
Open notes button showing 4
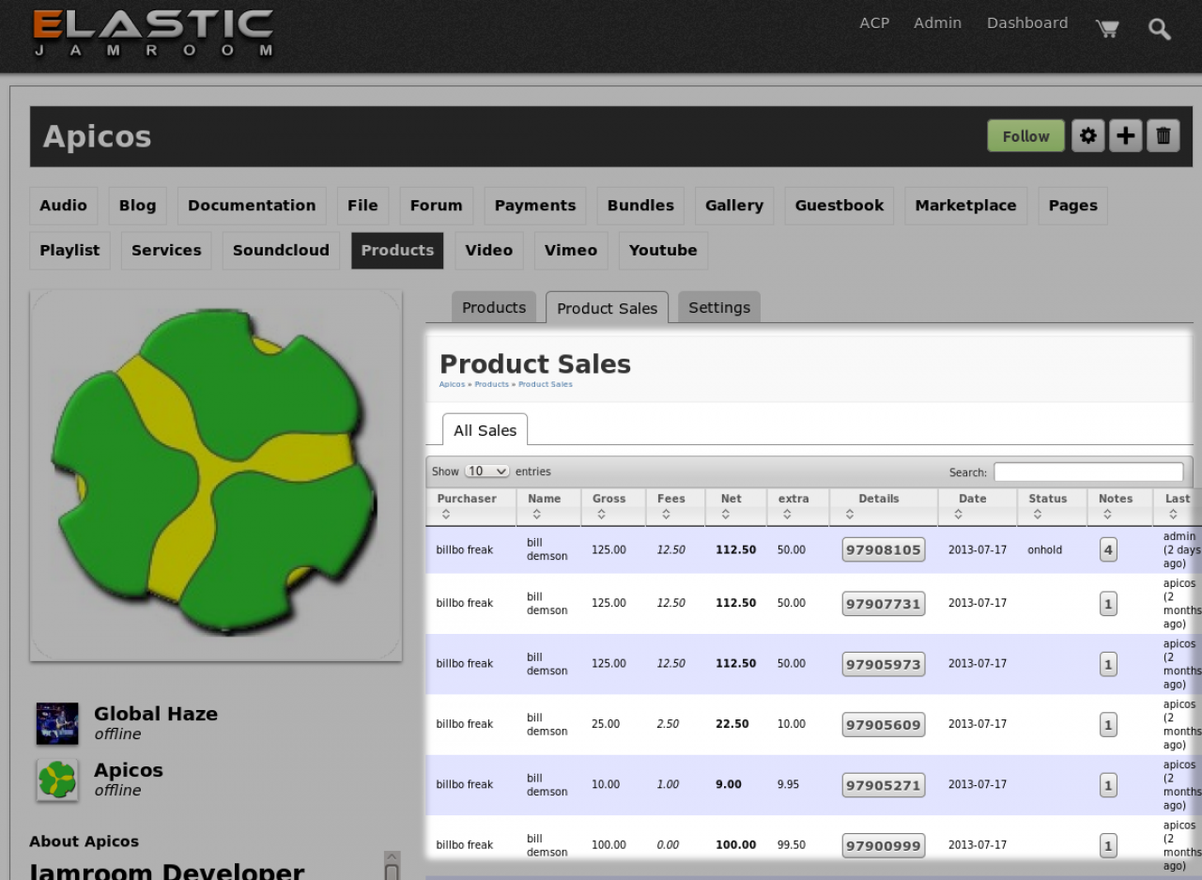[1108, 550]
